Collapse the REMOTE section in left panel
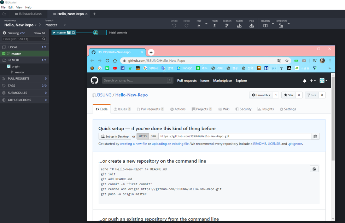Viewport: 345px width, 223px height. coord(24,60)
